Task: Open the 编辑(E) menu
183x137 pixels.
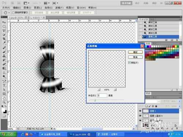Action: click(17, 8)
